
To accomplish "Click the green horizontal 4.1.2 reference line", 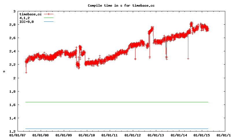I will [115, 102].
